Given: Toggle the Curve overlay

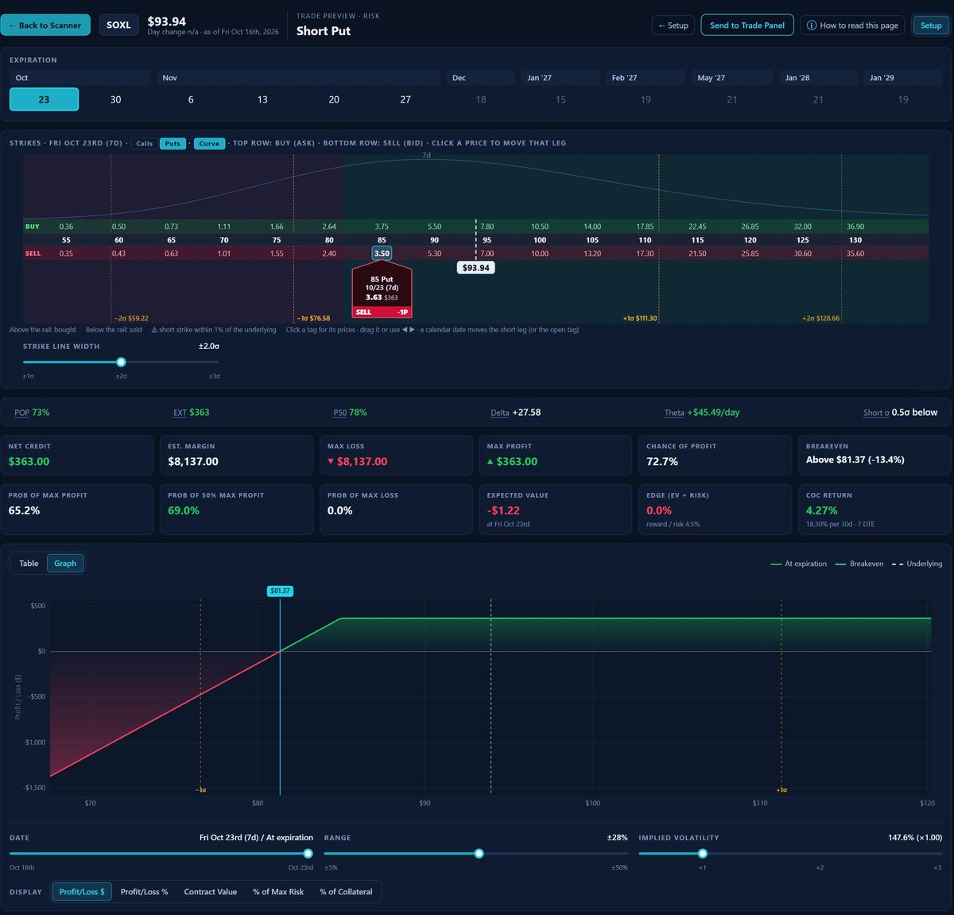Looking at the screenshot, I should point(209,144).
